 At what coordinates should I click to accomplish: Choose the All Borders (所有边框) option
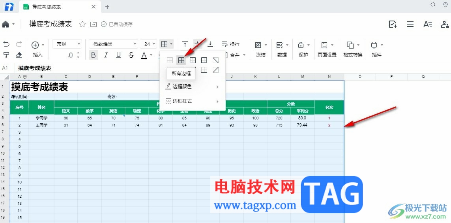(181, 60)
